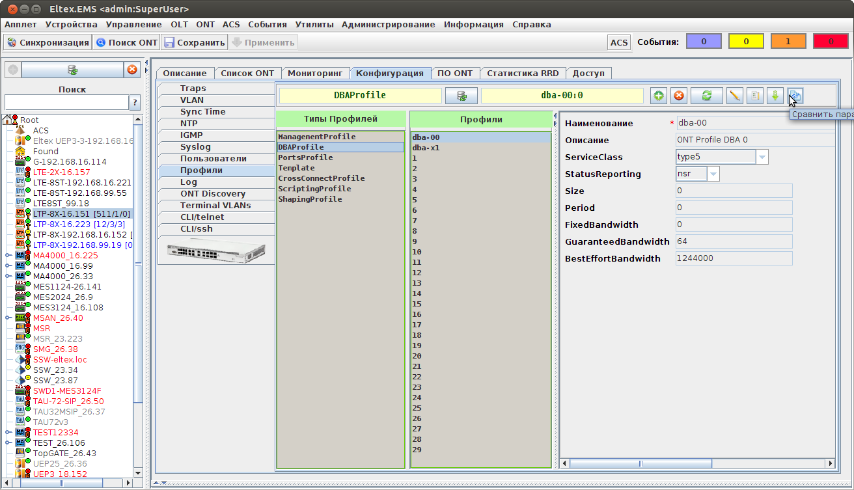
Task: Click the question mark search help button
Action: pyautogui.click(x=135, y=102)
